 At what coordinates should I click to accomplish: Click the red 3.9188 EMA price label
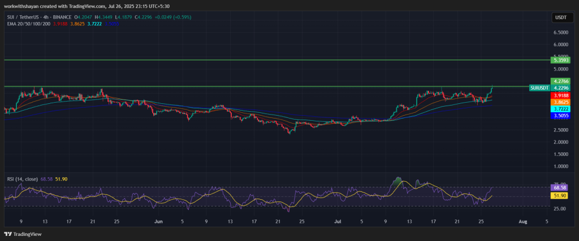coord(561,95)
